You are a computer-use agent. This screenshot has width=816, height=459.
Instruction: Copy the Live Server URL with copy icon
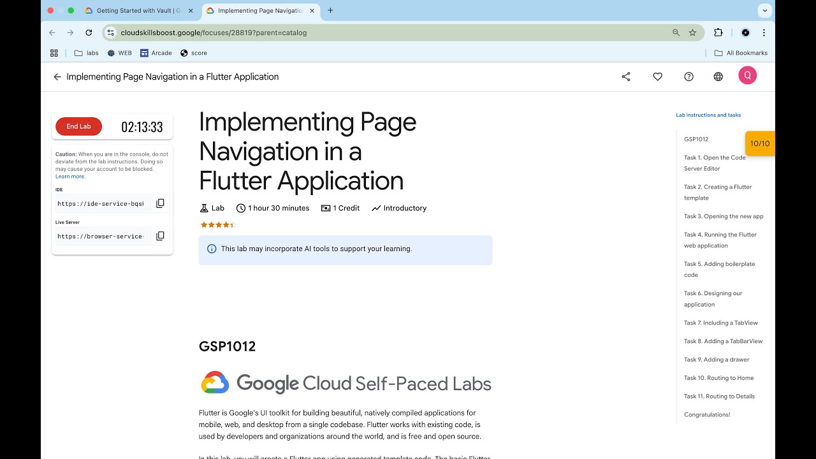(x=160, y=236)
